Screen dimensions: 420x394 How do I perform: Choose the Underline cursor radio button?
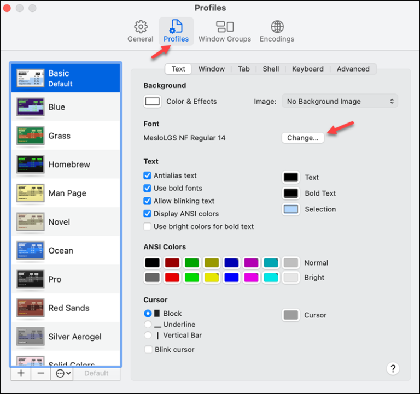pyautogui.click(x=148, y=325)
